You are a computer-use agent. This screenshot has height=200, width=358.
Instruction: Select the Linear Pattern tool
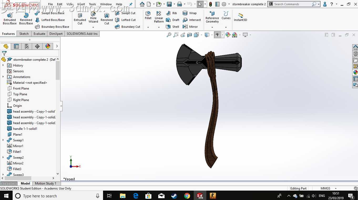159,17
